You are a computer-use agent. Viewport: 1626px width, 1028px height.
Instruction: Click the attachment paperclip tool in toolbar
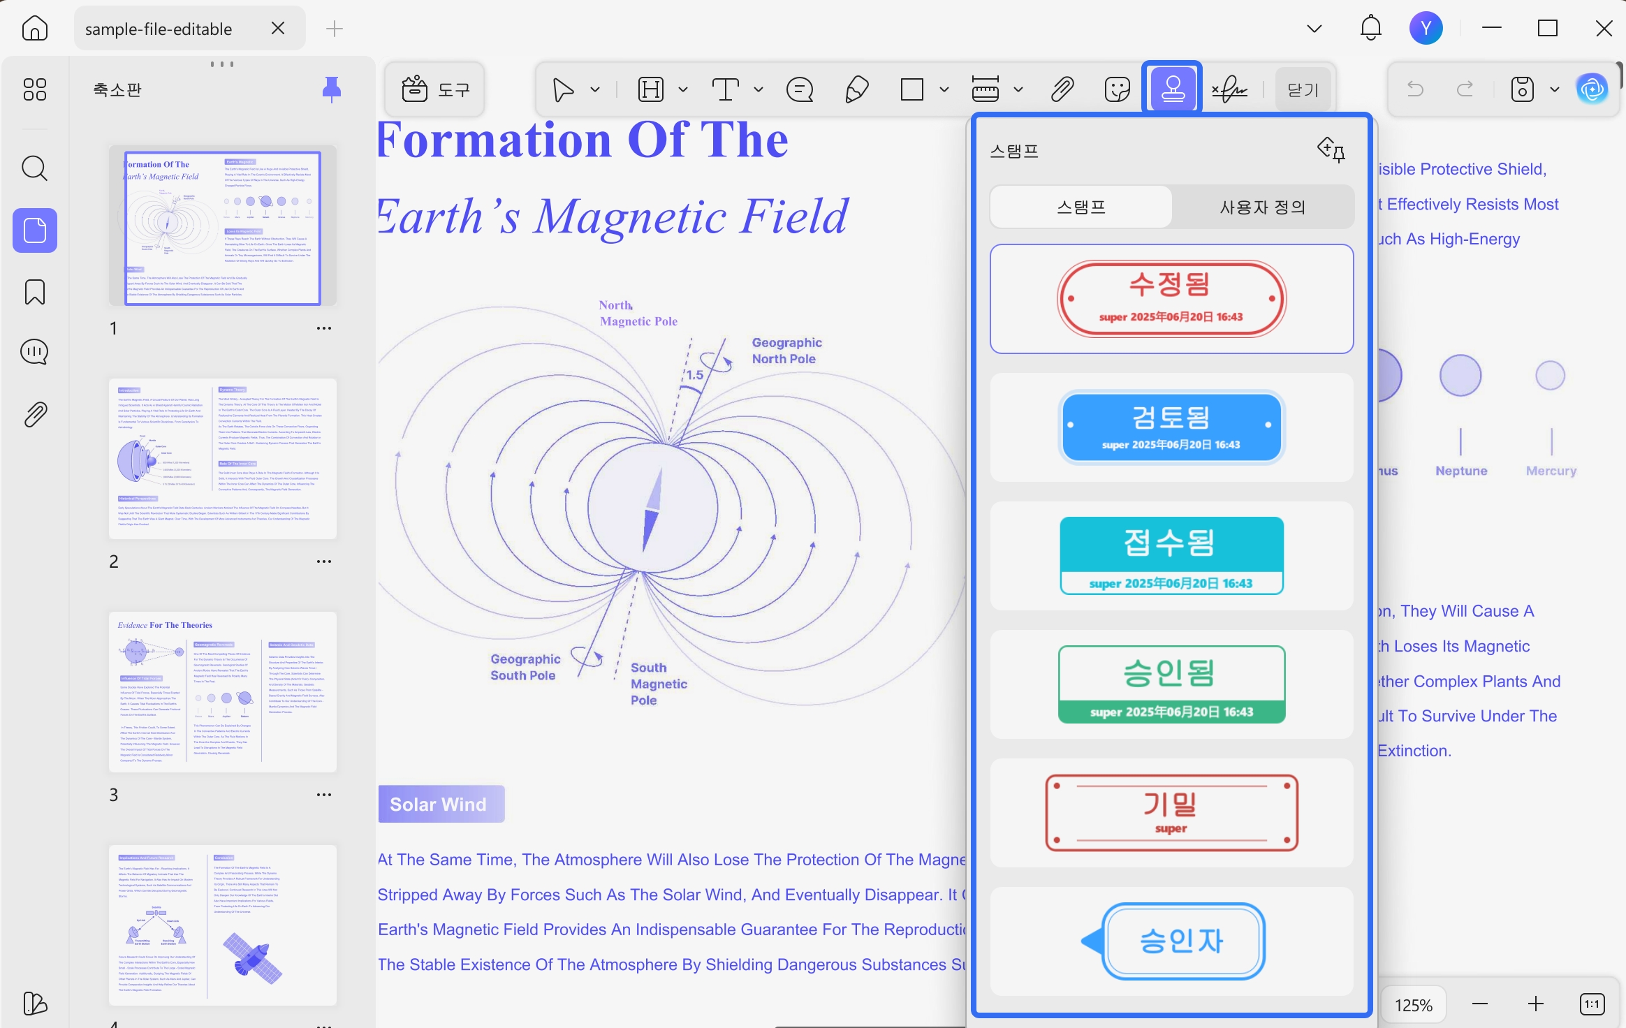pyautogui.click(x=1062, y=89)
